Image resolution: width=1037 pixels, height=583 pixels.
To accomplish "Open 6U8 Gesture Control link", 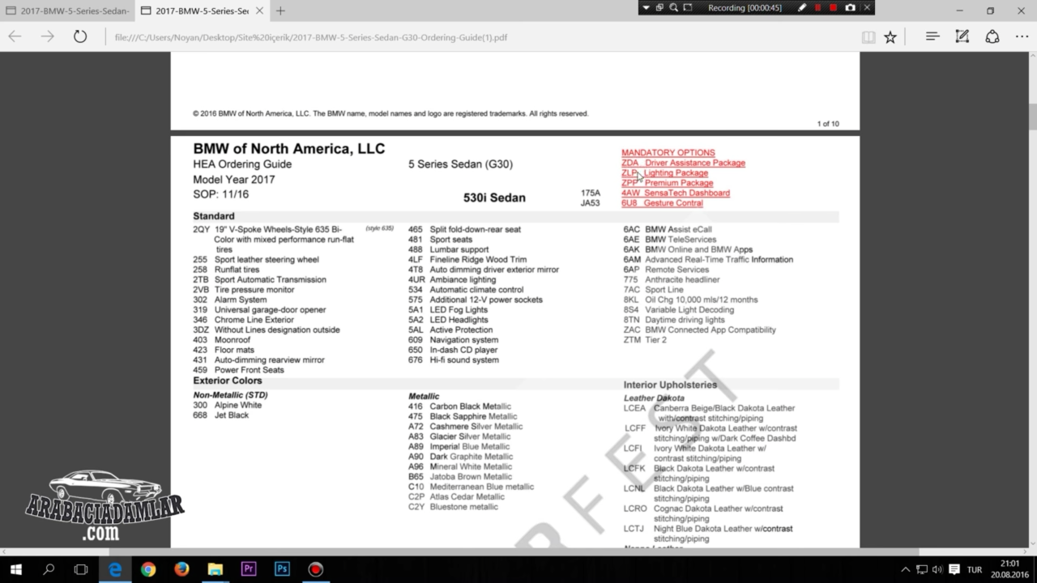I will (662, 203).
